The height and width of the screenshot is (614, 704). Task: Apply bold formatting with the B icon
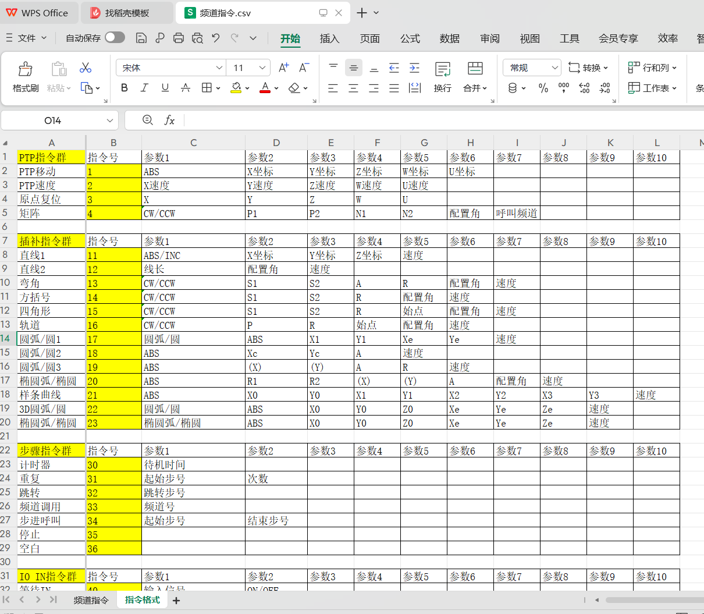[x=124, y=88]
